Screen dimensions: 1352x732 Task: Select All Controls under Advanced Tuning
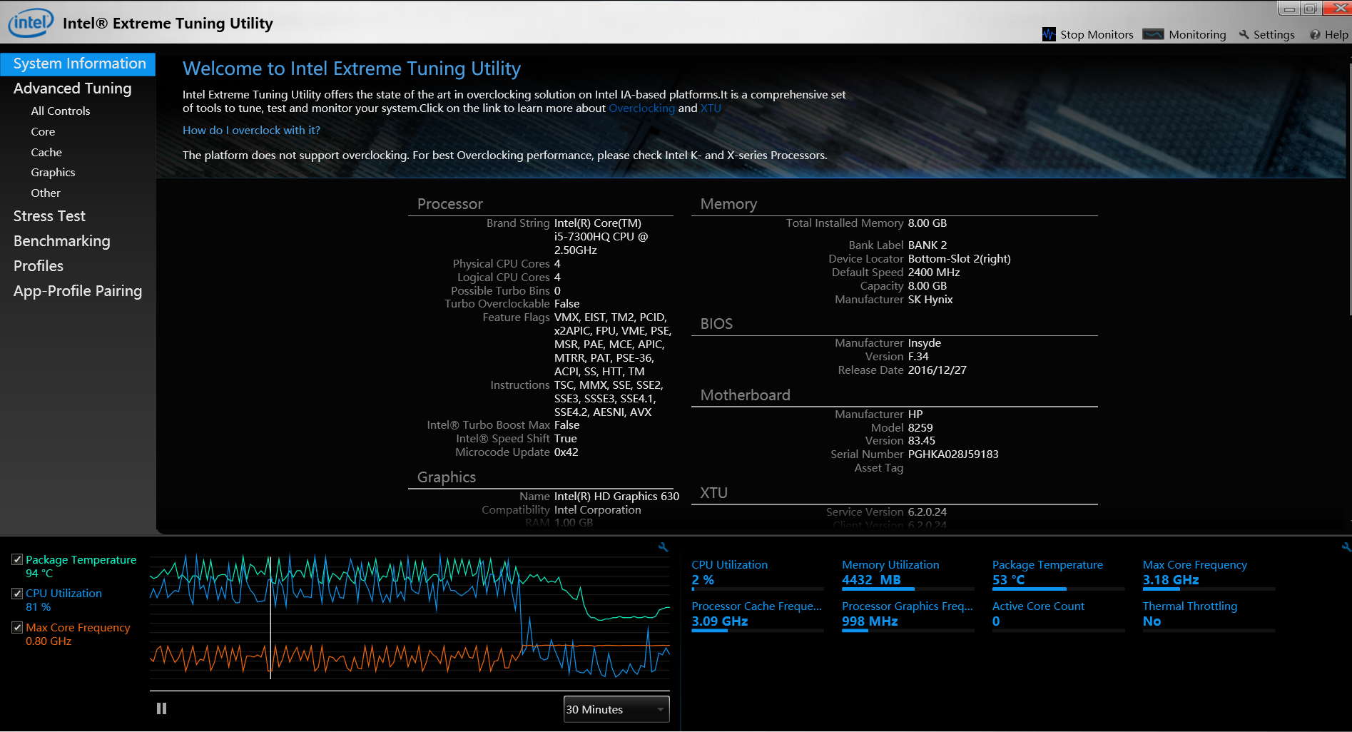click(61, 111)
